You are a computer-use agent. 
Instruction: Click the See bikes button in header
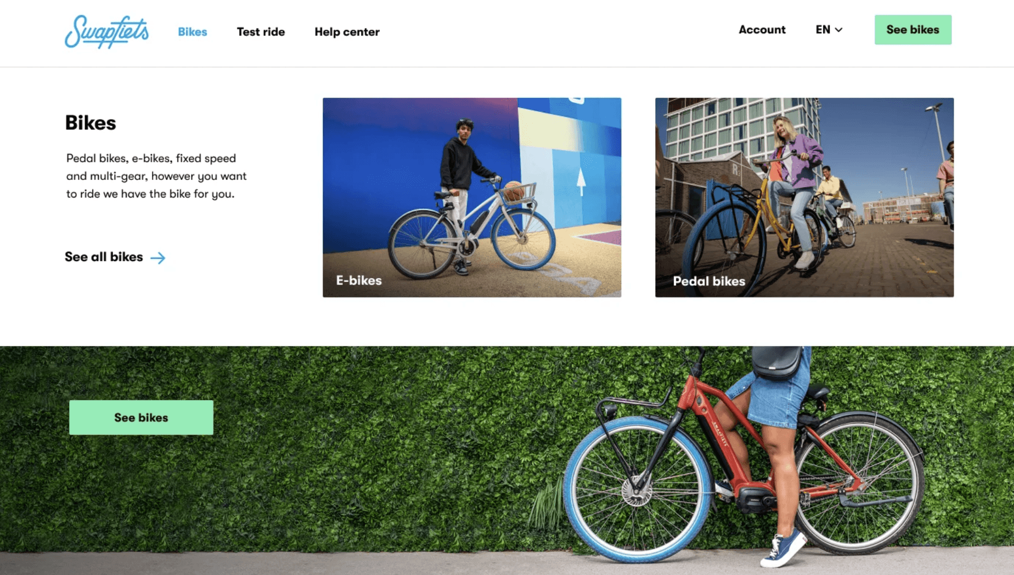pyautogui.click(x=912, y=30)
